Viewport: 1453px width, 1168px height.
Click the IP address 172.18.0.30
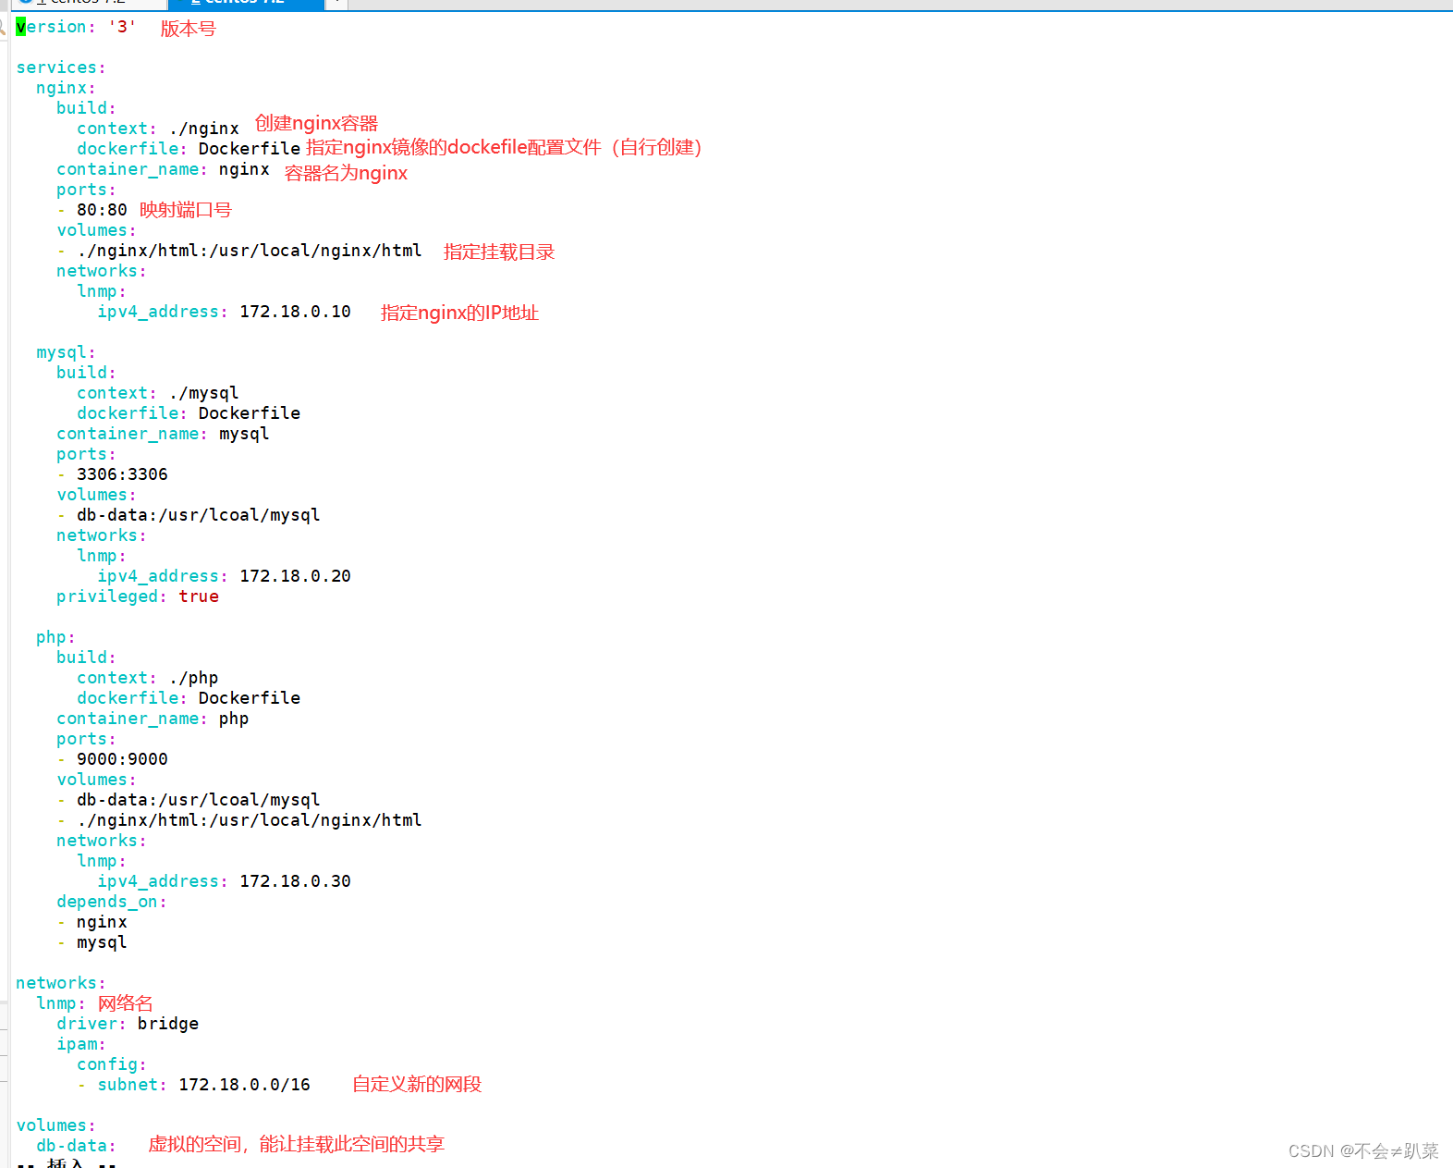[x=295, y=881]
